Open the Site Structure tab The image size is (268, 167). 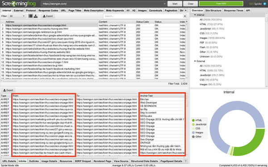click(213, 10)
